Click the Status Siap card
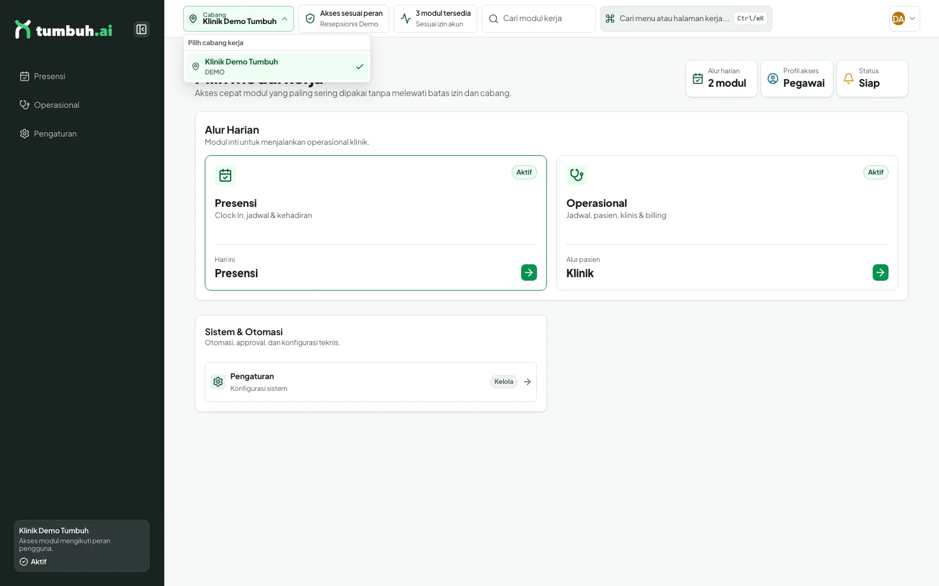This screenshot has width=939, height=586. click(x=872, y=79)
